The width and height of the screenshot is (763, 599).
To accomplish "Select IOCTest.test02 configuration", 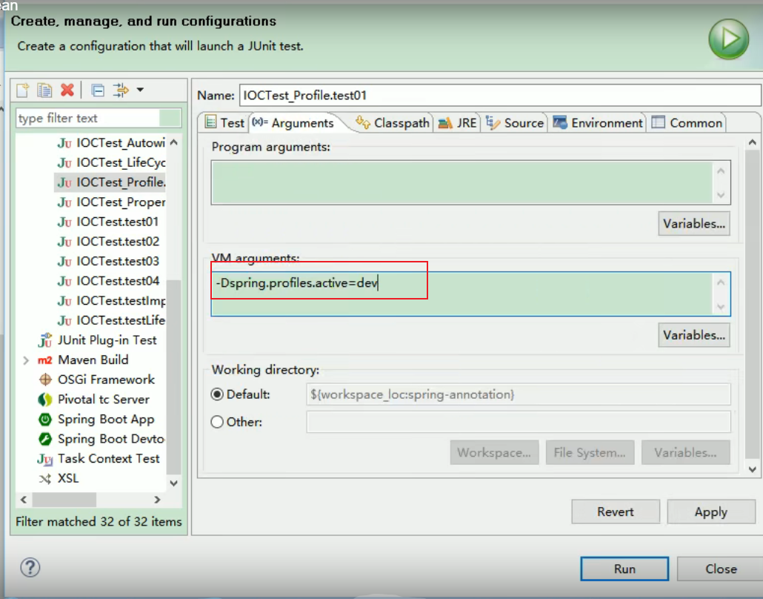I will coord(108,241).
